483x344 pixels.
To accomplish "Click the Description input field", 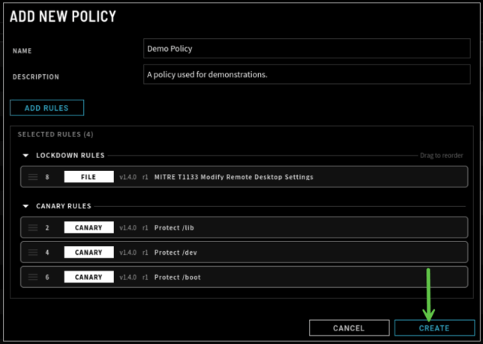I will click(307, 74).
